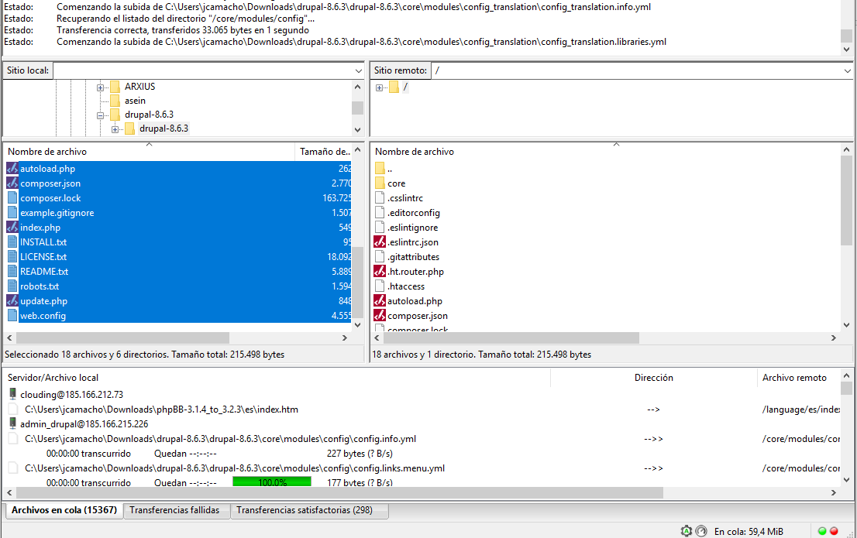857x538 pixels.
Task: Open the speed limits gauge icon
Action: [702, 531]
